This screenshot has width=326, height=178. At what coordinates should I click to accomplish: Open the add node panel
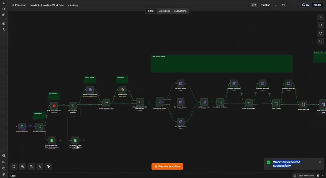[x=321, y=17]
